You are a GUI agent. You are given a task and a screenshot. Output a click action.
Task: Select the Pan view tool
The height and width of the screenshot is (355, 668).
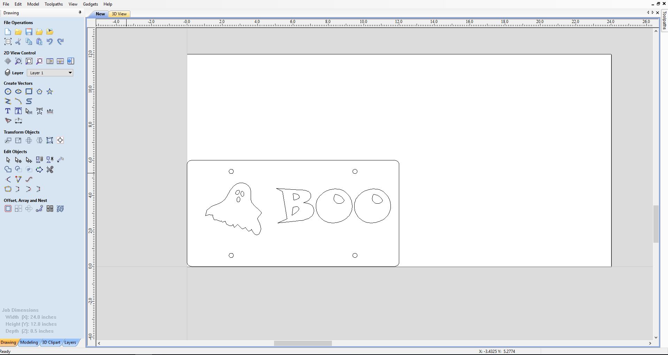click(x=8, y=61)
